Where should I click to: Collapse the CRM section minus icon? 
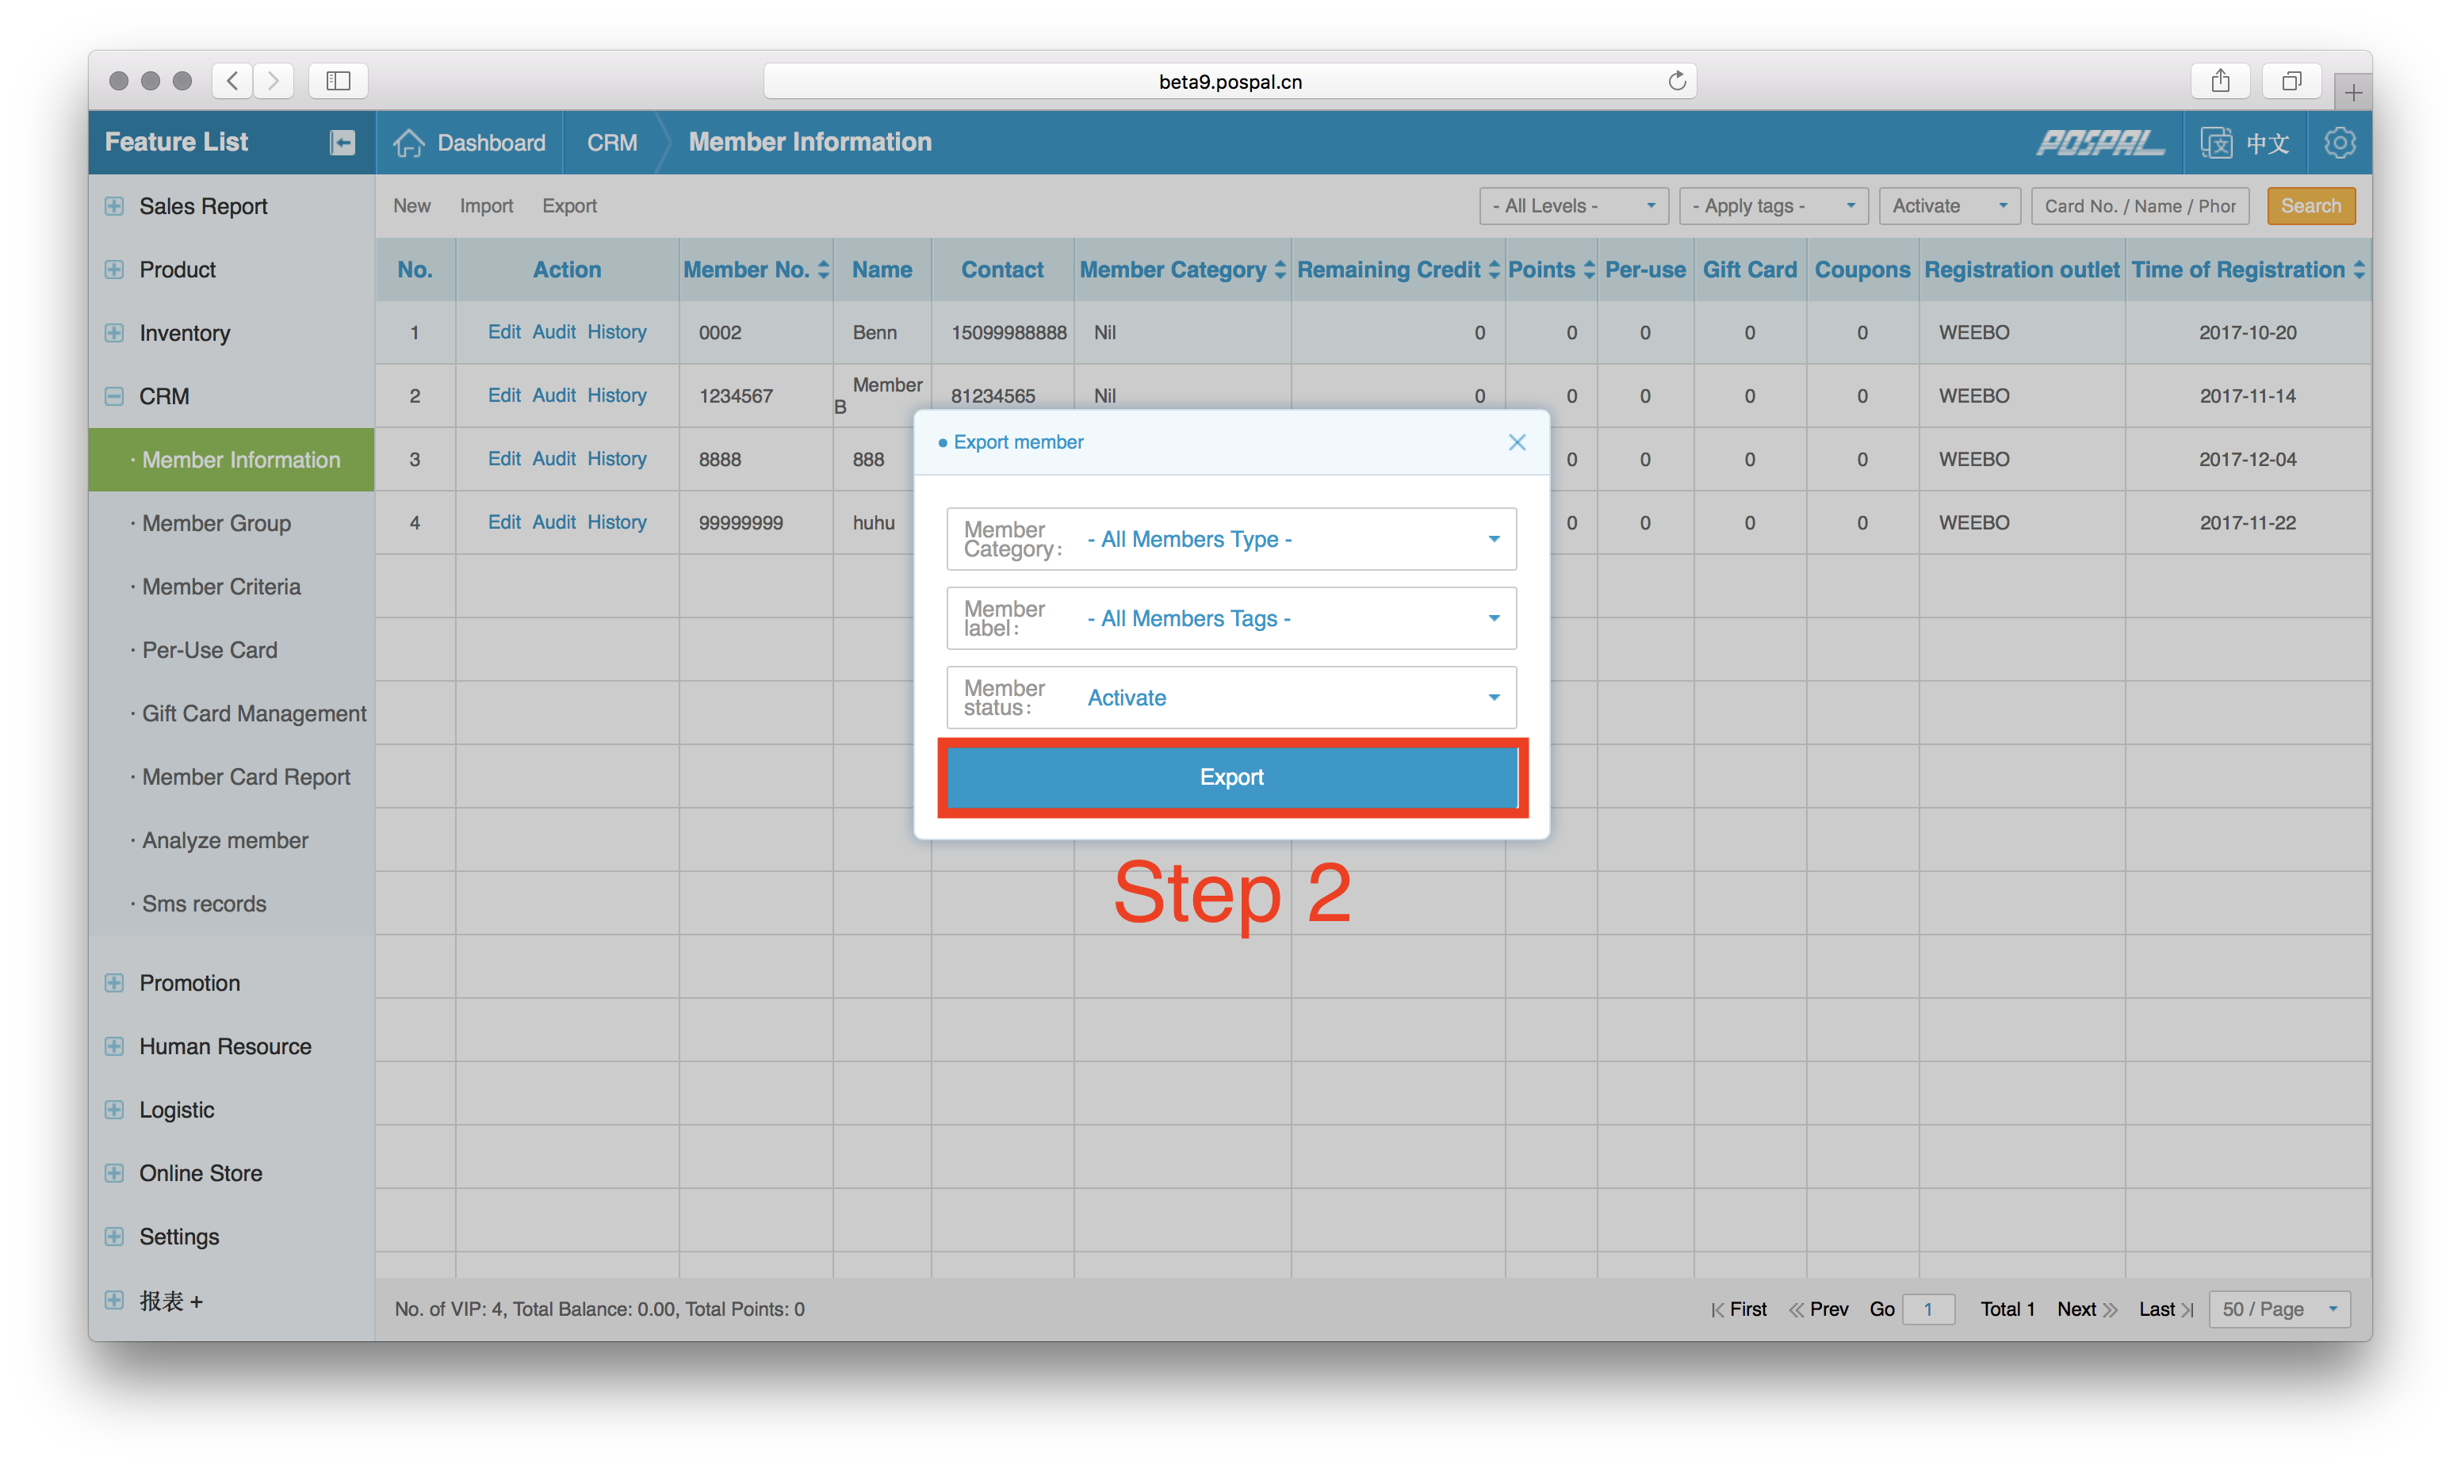(x=115, y=396)
